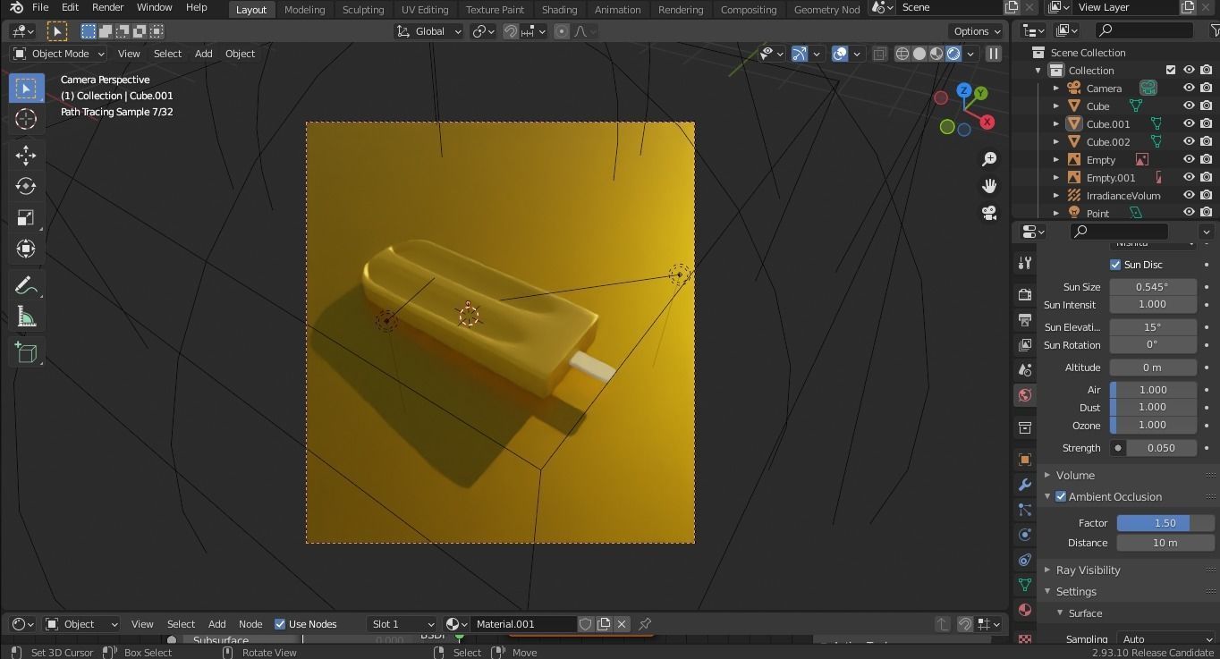Open the File menu
This screenshot has width=1220, height=659.
click(40, 7)
